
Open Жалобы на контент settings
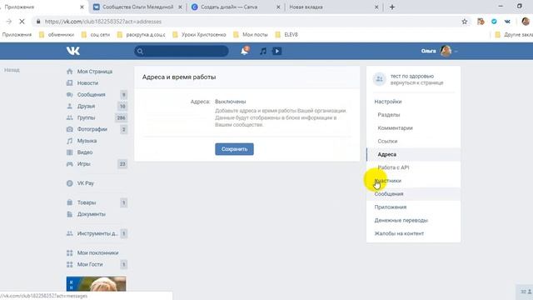pos(399,233)
